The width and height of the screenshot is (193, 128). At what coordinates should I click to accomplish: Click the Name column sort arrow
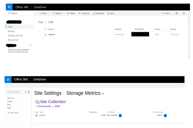pos(54,29)
